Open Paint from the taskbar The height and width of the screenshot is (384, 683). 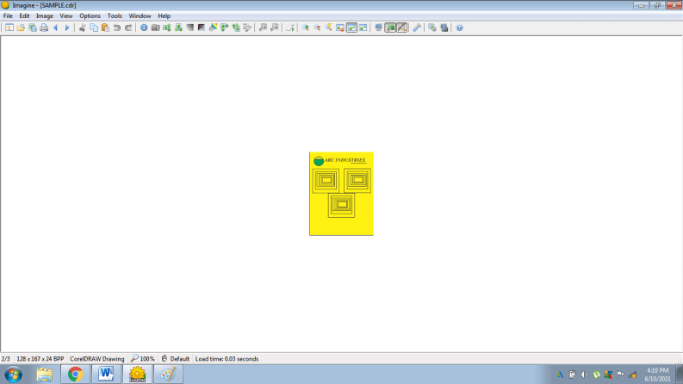click(x=168, y=375)
